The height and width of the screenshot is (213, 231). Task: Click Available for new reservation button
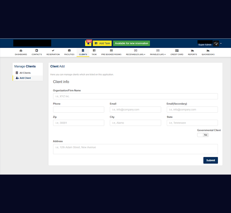[x=131, y=43]
